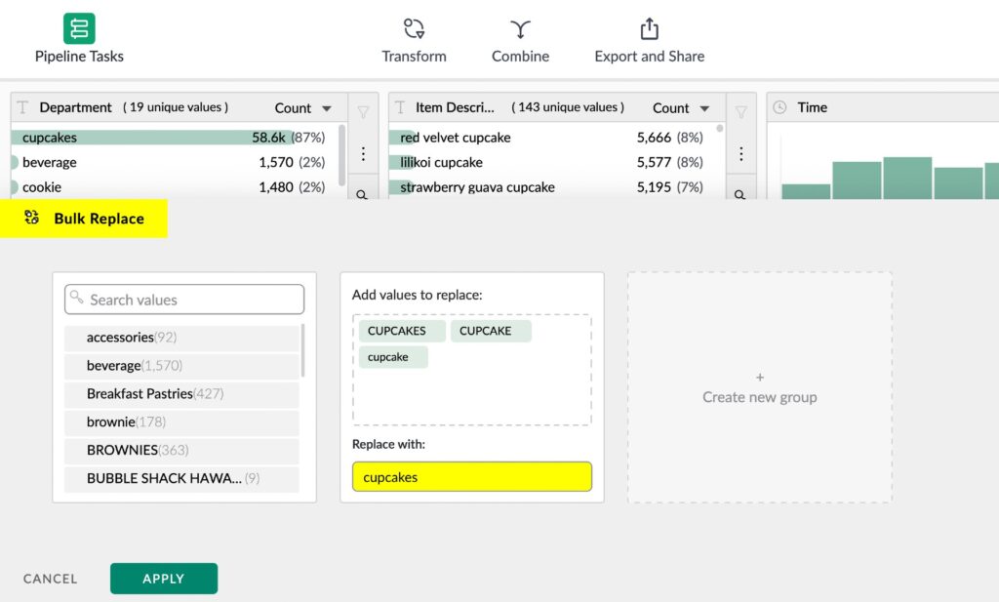Open the kebab menu beside Department column
Image resolution: width=999 pixels, height=602 pixels.
[x=362, y=153]
